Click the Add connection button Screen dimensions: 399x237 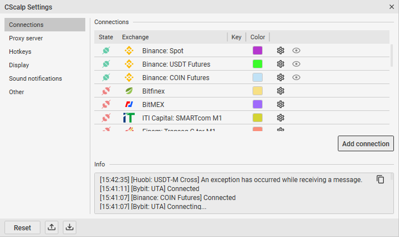(365, 143)
